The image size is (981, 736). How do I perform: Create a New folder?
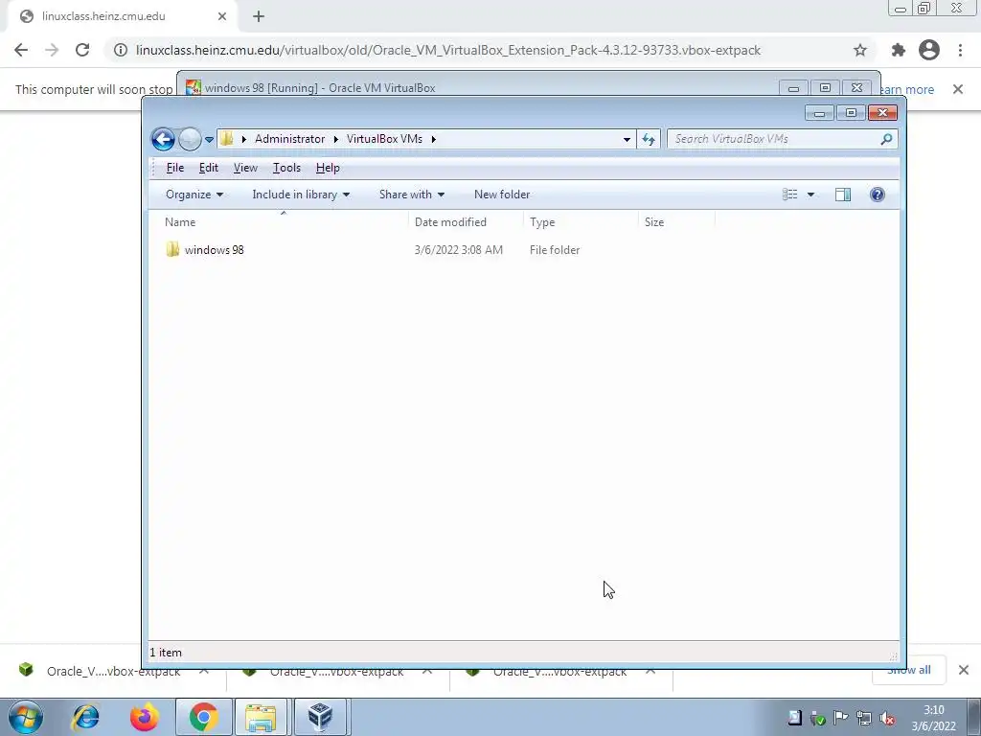click(502, 195)
